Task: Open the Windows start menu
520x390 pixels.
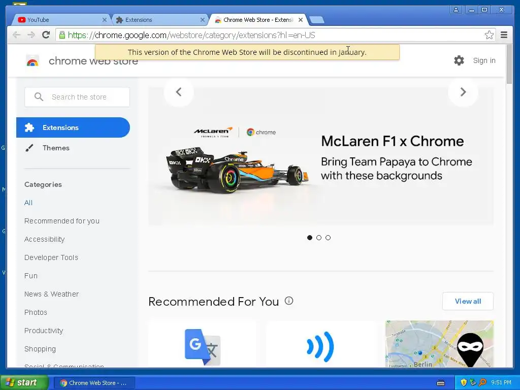Action: [x=24, y=382]
